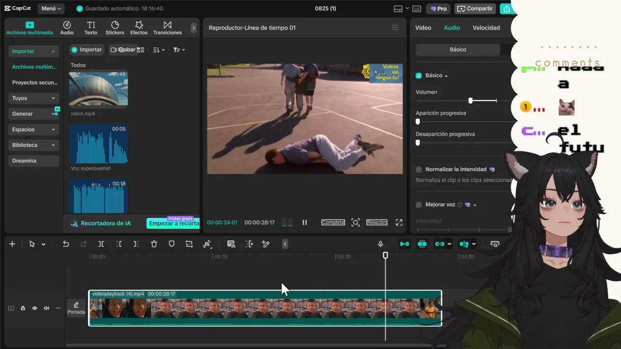Open the Stickers tab
The width and height of the screenshot is (621, 349).
(115, 28)
